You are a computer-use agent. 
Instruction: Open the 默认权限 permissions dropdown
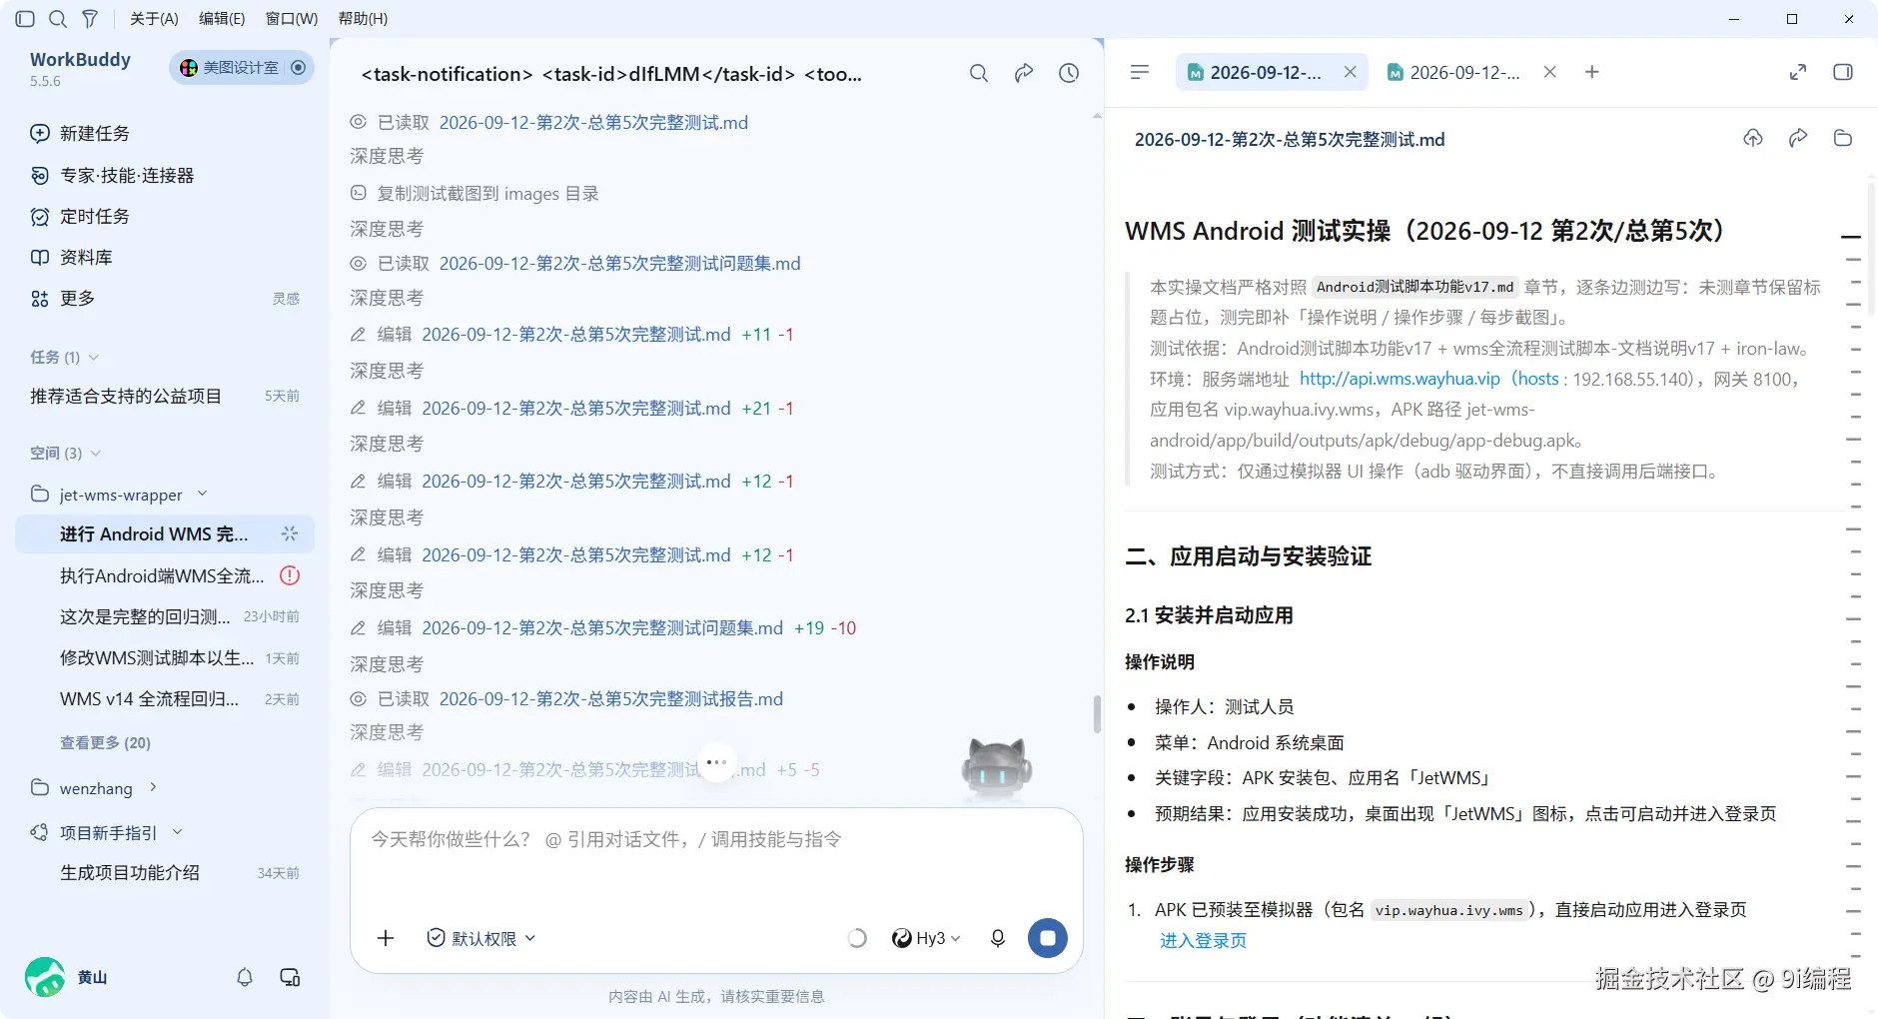(x=481, y=938)
